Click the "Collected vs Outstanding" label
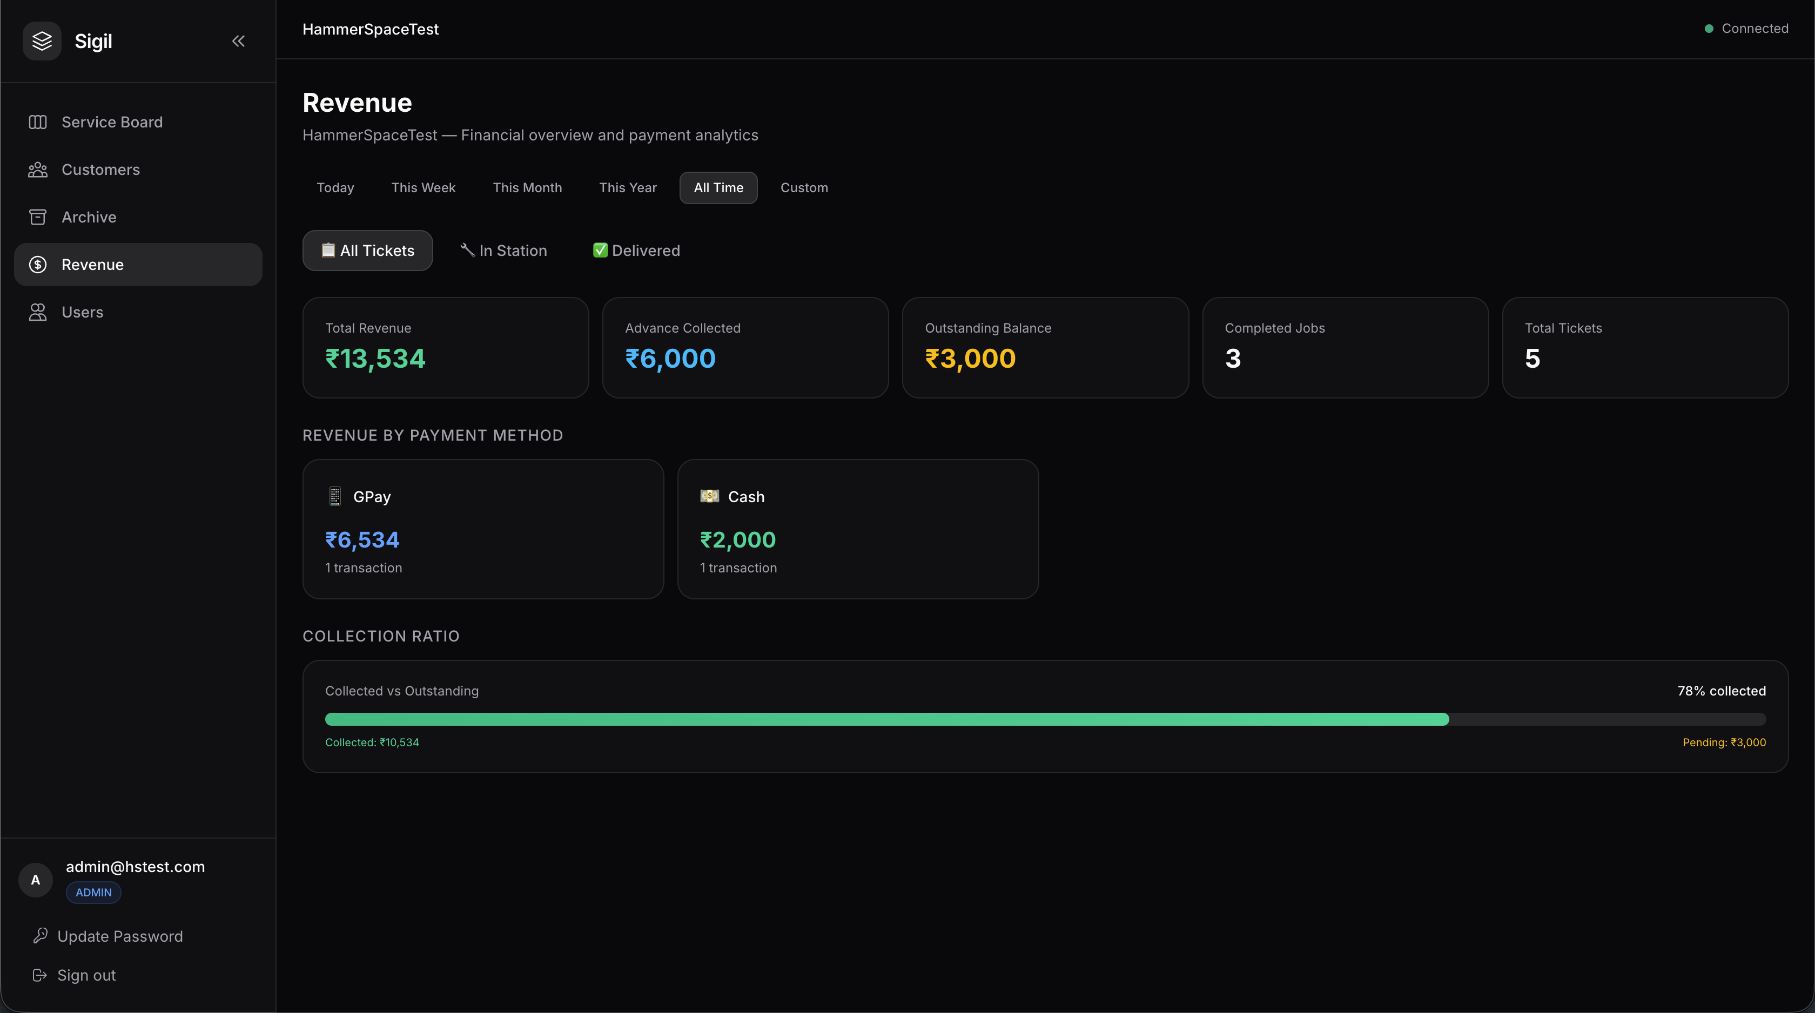The height and width of the screenshot is (1013, 1815). [x=401, y=691]
